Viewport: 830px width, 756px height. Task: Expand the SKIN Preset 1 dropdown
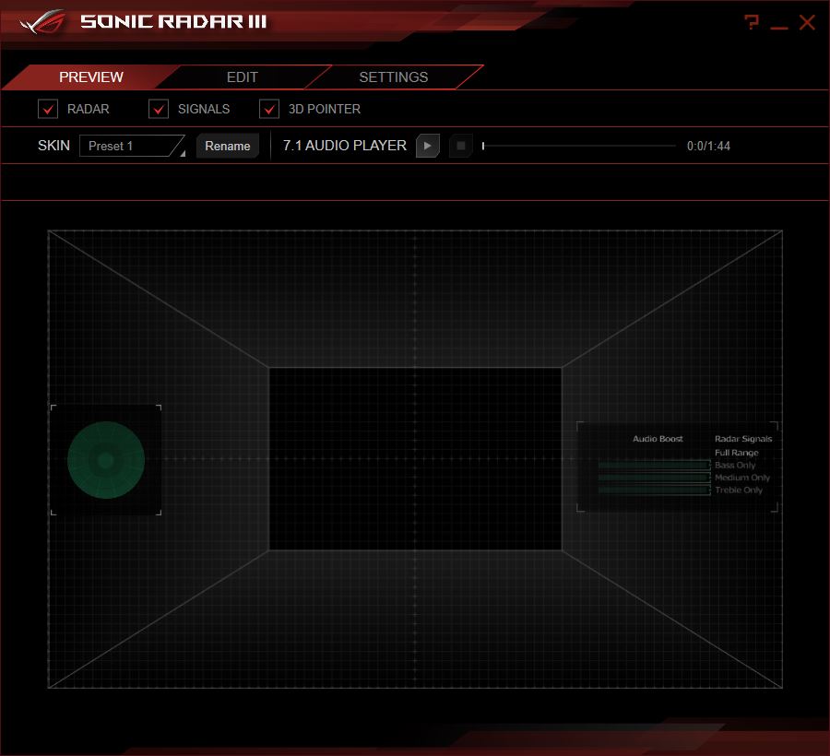point(132,146)
